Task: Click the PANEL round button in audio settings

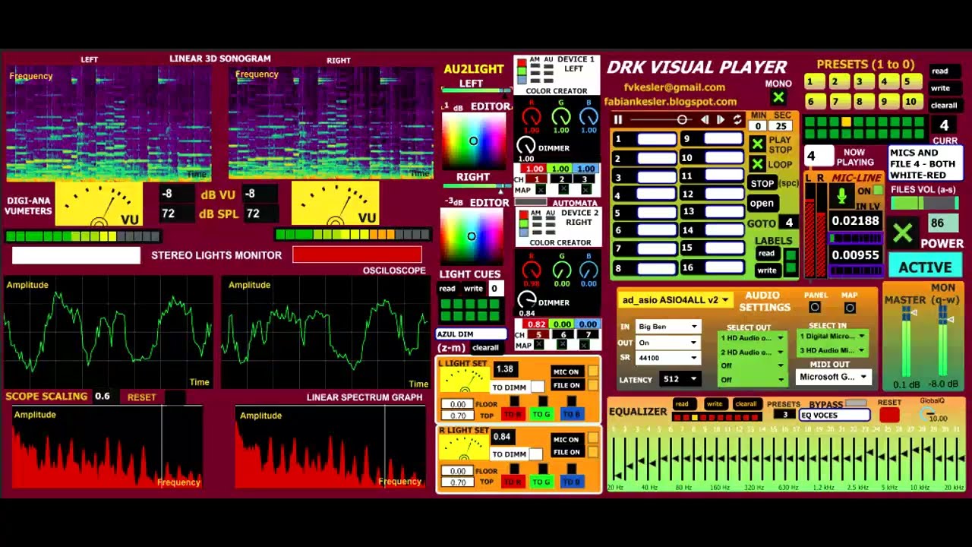Action: [815, 308]
